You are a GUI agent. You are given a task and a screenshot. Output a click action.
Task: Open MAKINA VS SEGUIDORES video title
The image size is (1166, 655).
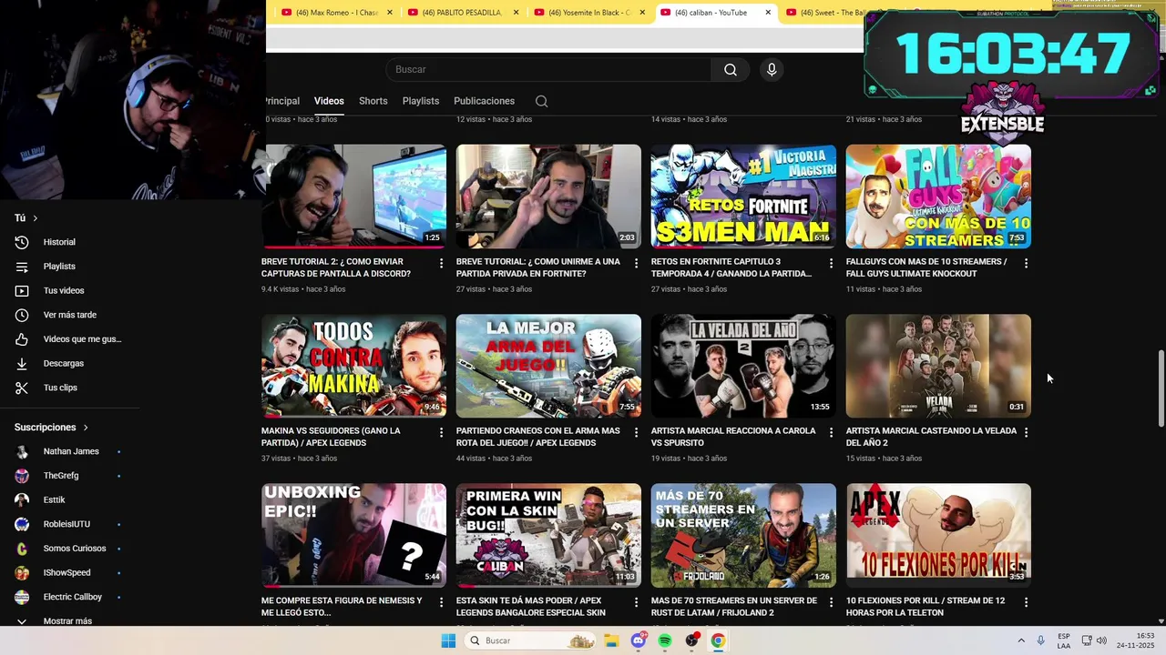pos(331,437)
